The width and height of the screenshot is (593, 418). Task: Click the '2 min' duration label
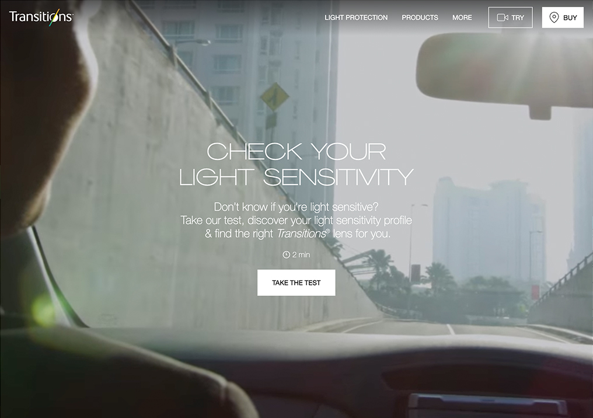click(301, 255)
